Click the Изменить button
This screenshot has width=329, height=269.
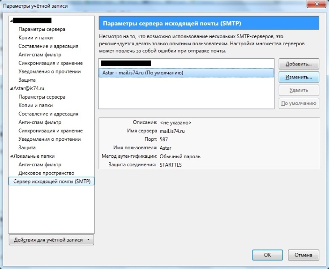tap(299, 77)
